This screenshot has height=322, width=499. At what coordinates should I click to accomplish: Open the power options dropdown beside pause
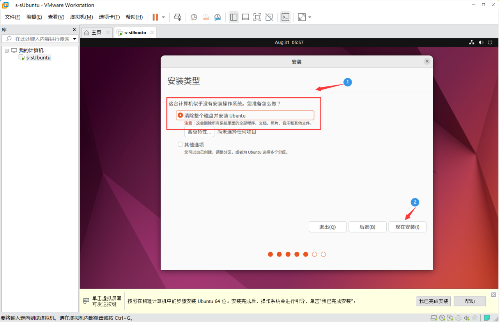click(163, 17)
